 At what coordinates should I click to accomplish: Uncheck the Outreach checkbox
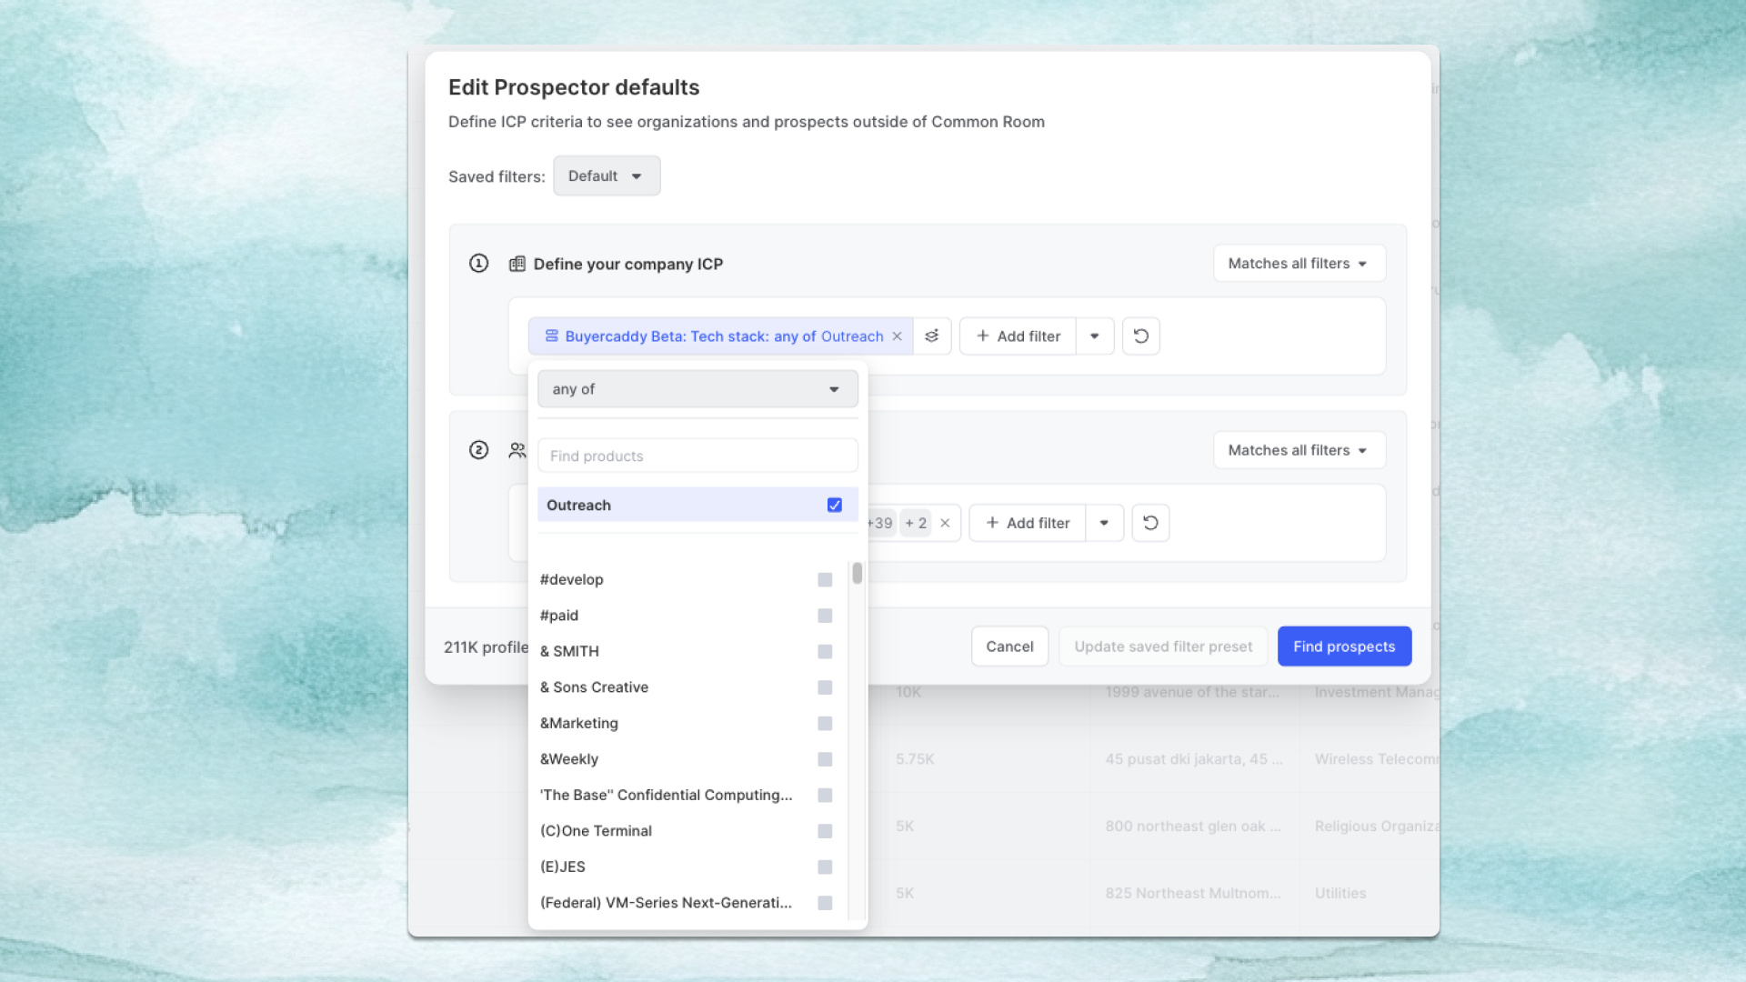(834, 506)
